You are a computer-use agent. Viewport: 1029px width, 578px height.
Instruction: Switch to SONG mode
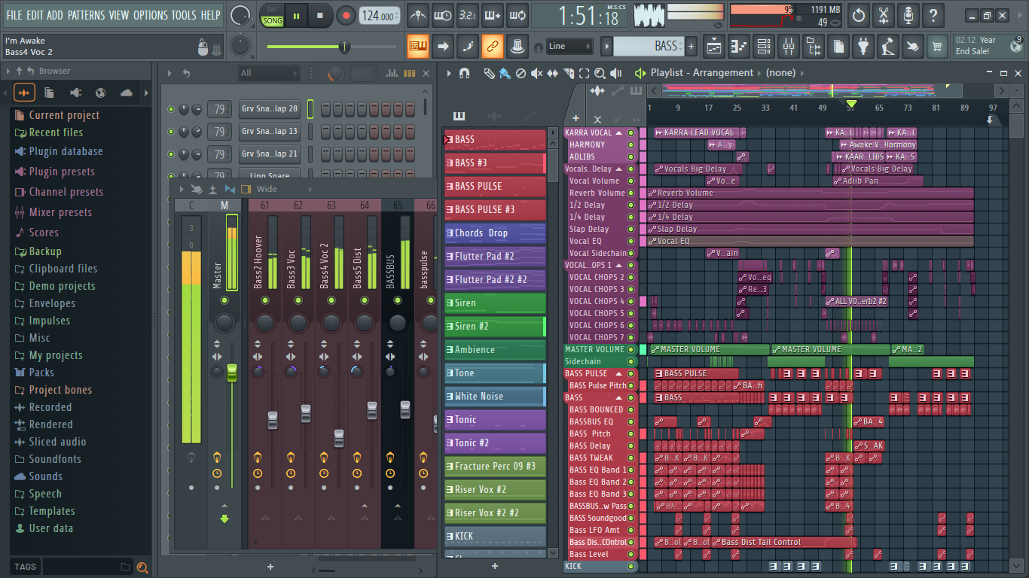click(273, 21)
